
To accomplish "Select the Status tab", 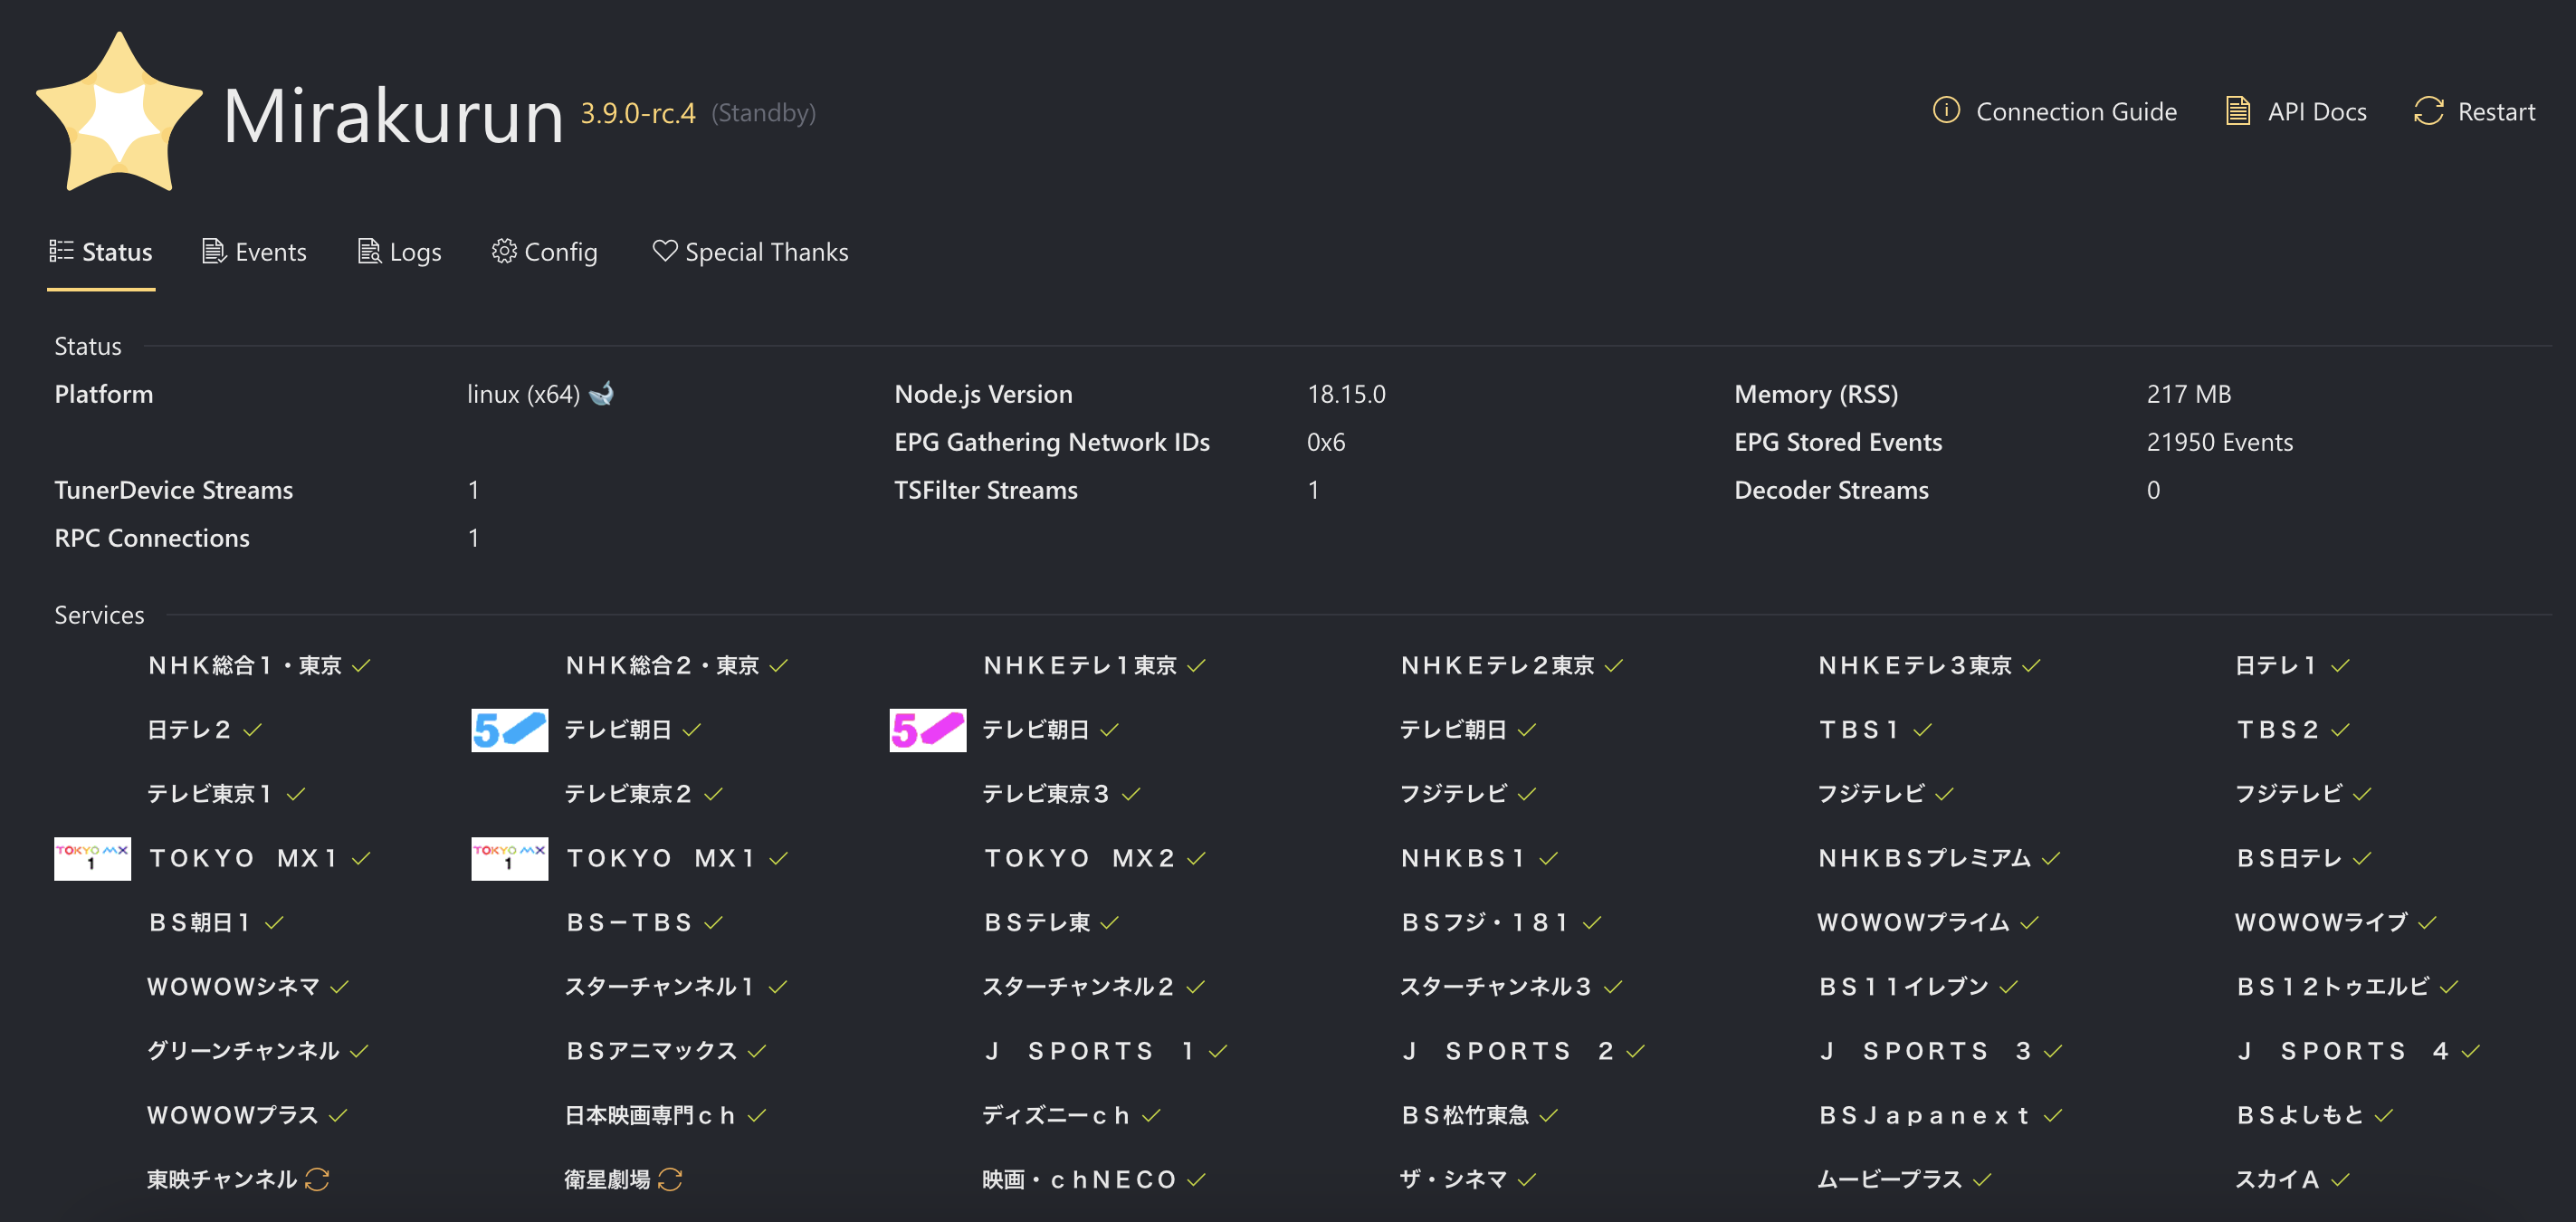I will (101, 252).
